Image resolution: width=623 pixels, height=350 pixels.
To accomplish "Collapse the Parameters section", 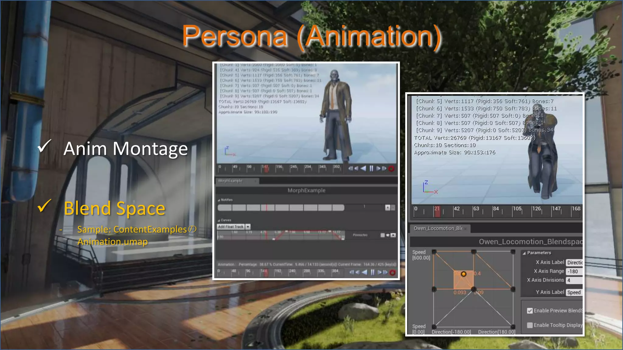I will (524, 253).
